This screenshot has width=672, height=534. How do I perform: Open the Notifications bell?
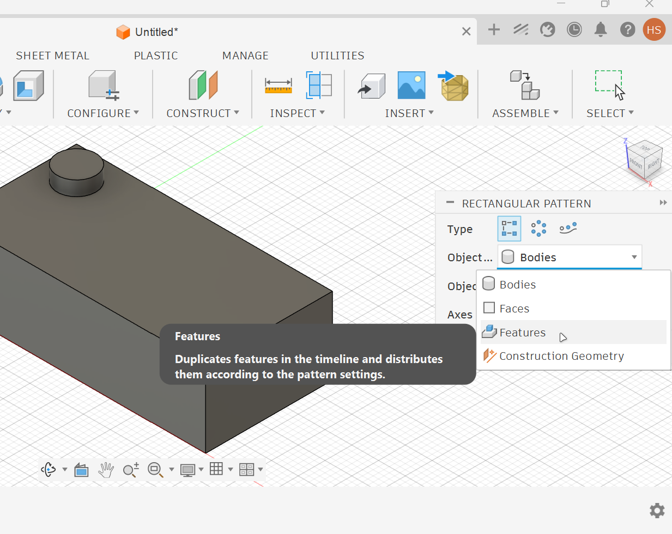click(x=601, y=29)
